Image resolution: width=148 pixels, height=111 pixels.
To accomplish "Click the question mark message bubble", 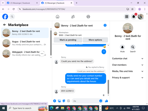I will pos(104,52).
